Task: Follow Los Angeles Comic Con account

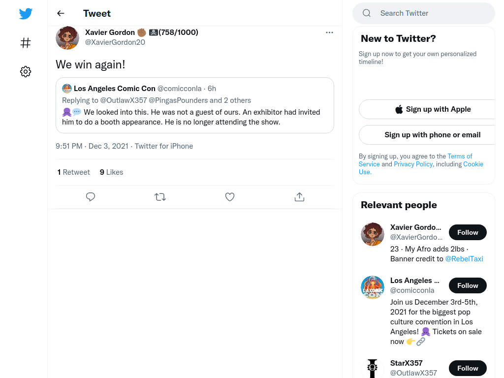Action: point(468,285)
